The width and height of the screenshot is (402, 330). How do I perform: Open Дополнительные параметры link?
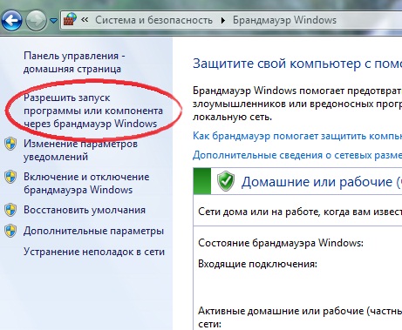coord(93,232)
